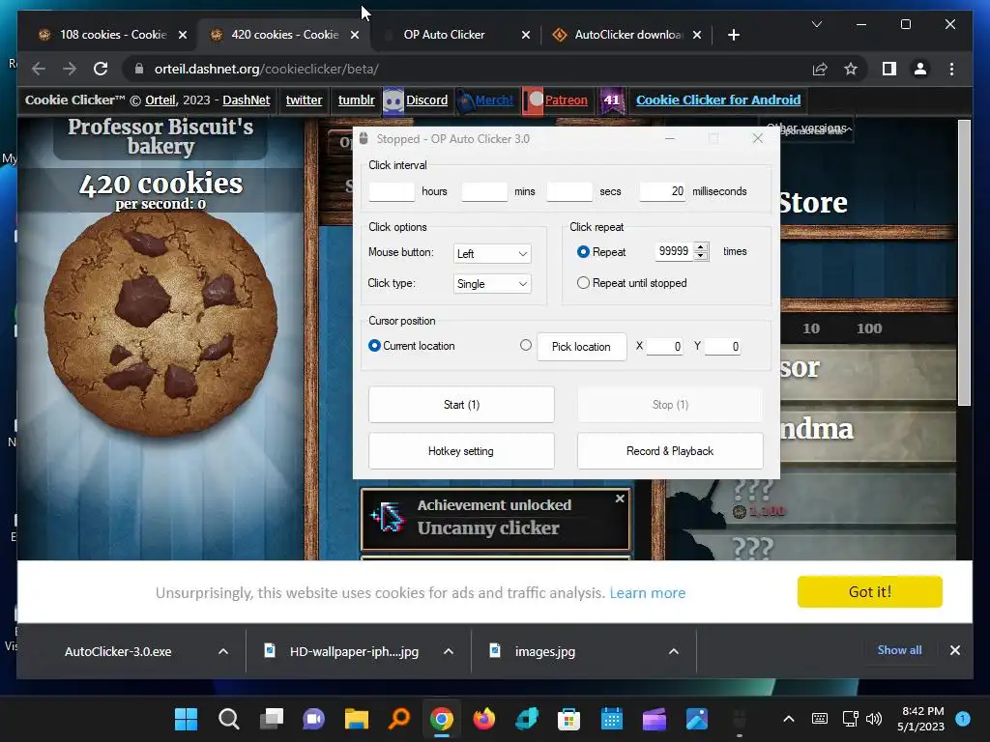Click Show all downloads
The width and height of the screenshot is (990, 742).
[899, 650]
